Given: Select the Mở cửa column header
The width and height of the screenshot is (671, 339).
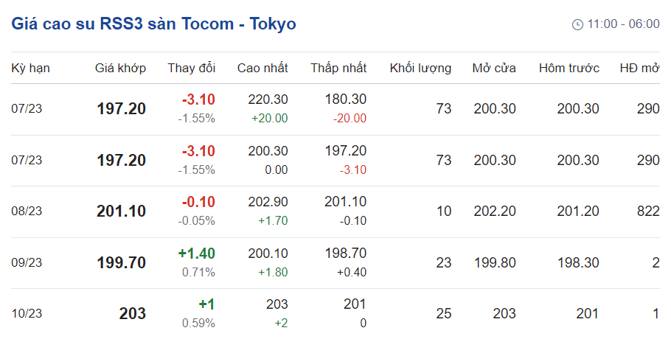Looking at the screenshot, I should point(494,68).
